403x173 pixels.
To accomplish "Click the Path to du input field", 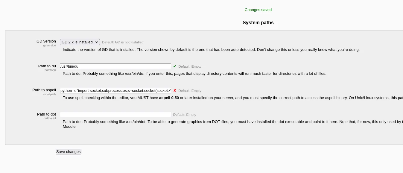I will [x=115, y=66].
